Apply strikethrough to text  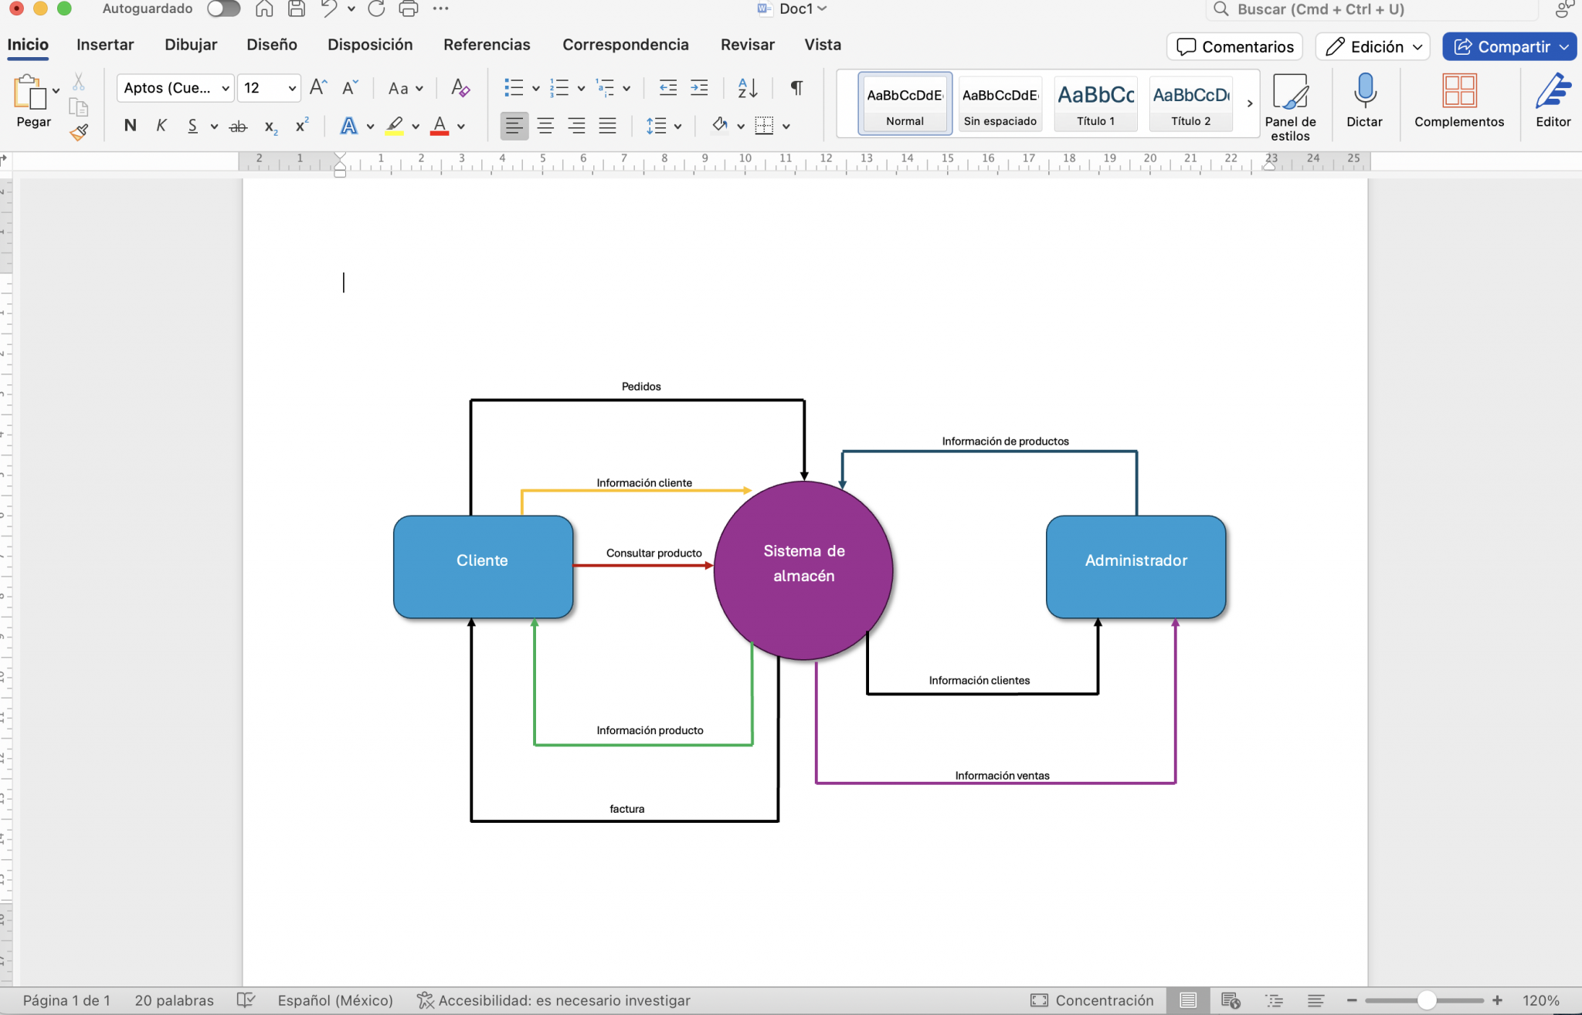point(238,126)
